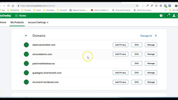Viewport: 178px width, 100px height.
Task: Click the globe icon for guadagna-divertendoti.com
Action: [x=26, y=73]
